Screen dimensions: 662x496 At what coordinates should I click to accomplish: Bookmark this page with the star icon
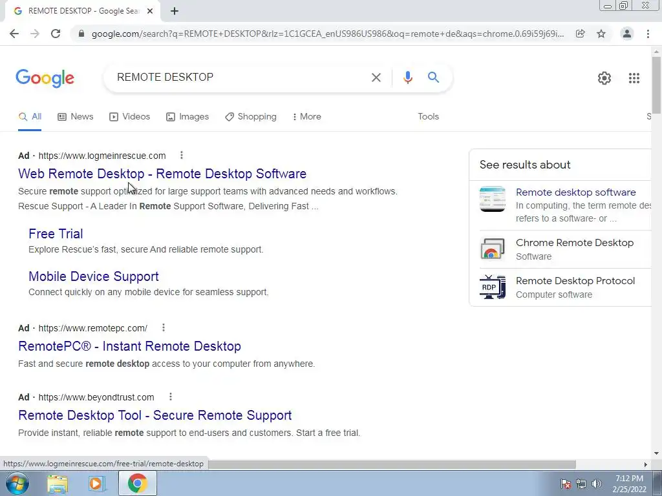click(601, 34)
